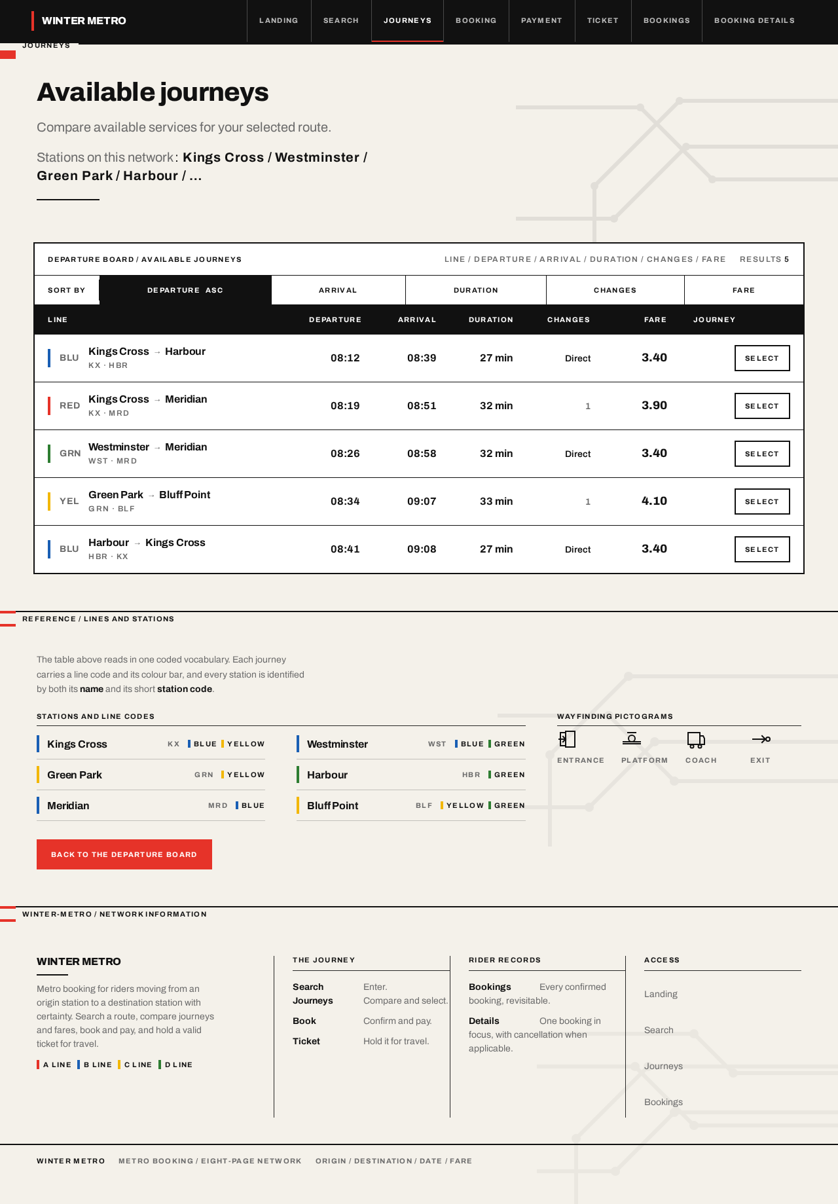Click the 4.10 fare value
838x1204 pixels.
point(654,501)
